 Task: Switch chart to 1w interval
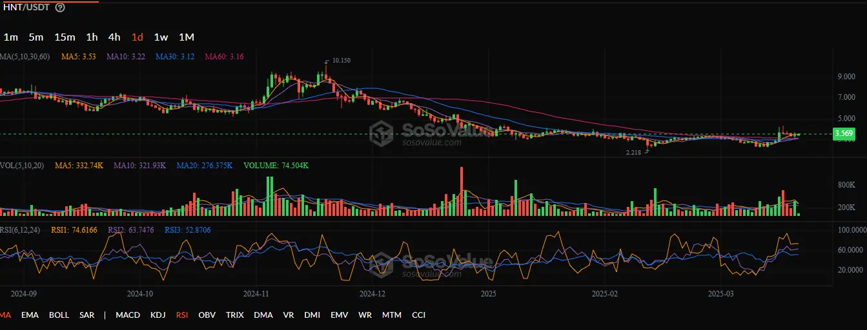pyautogui.click(x=161, y=37)
